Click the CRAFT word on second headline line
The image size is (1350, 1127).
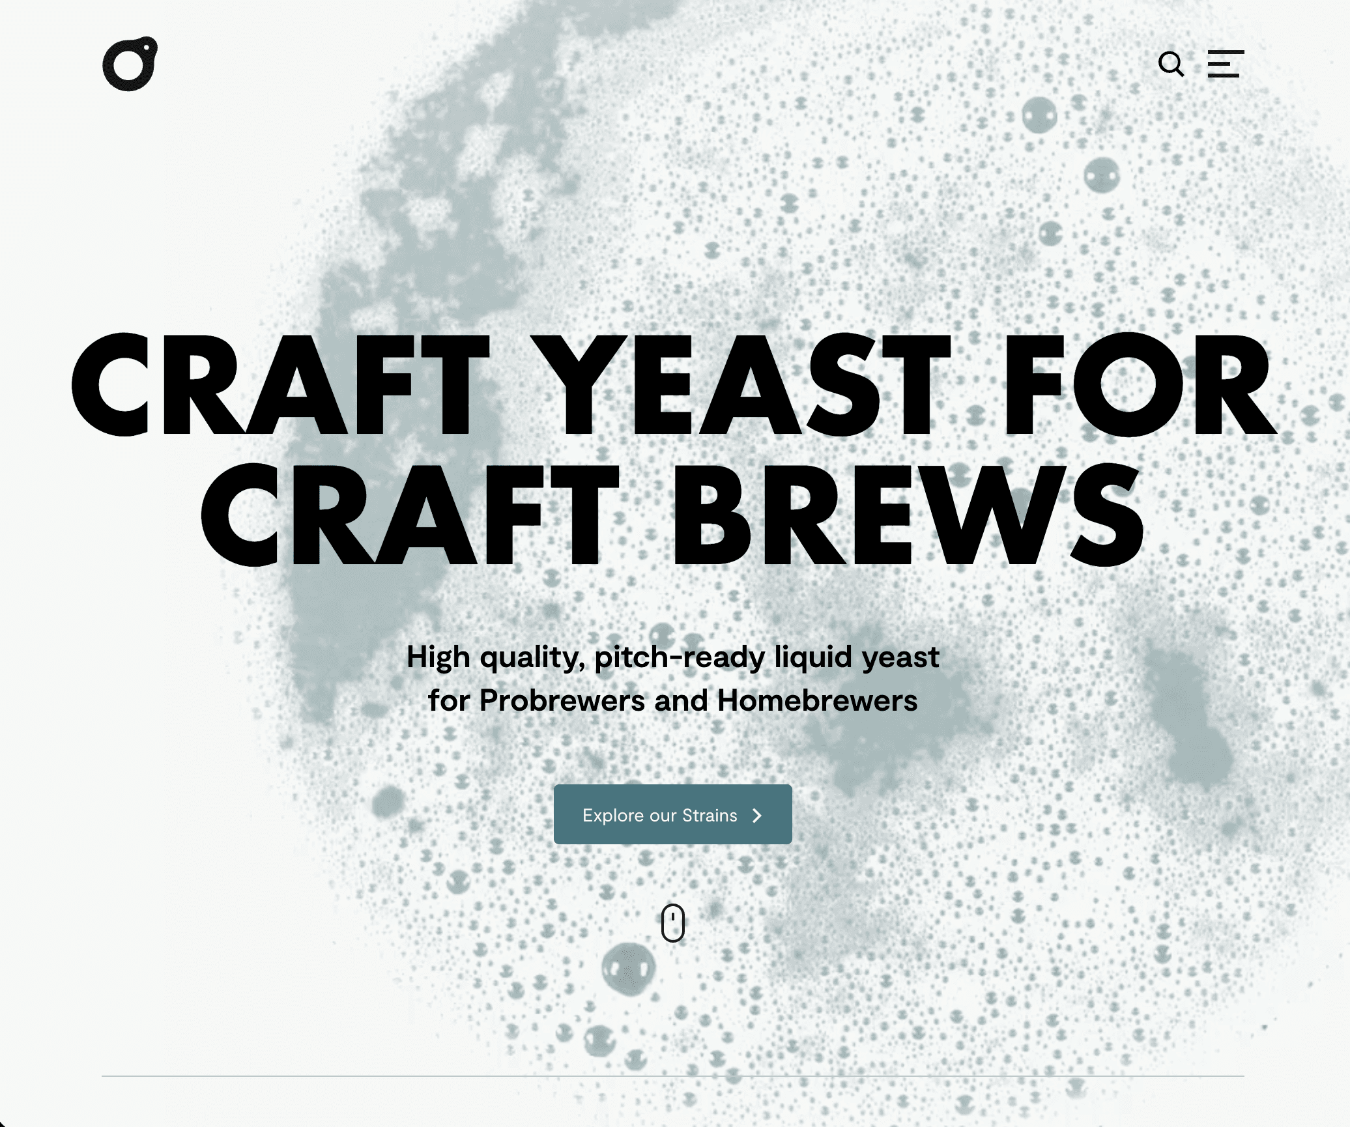coord(410,515)
